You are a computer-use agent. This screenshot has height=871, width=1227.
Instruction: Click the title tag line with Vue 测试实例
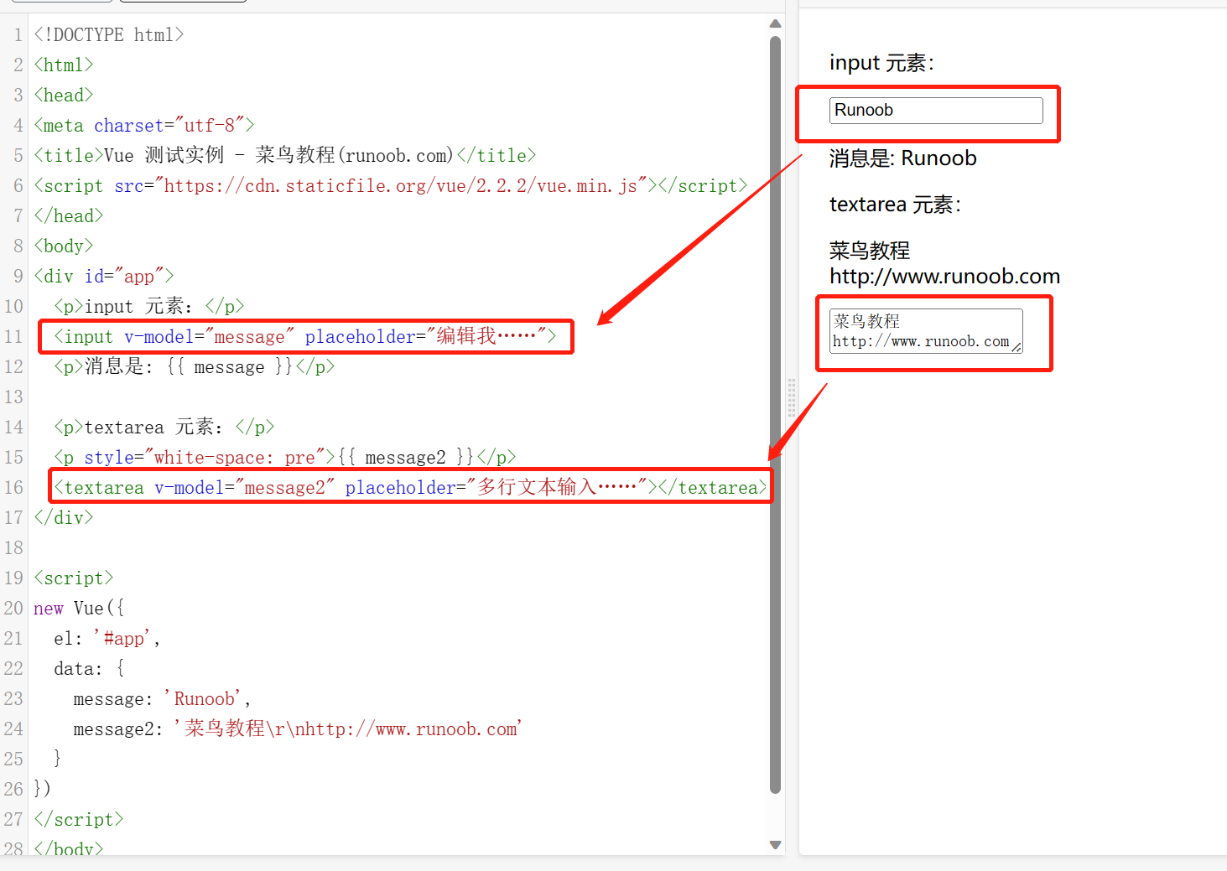[285, 156]
